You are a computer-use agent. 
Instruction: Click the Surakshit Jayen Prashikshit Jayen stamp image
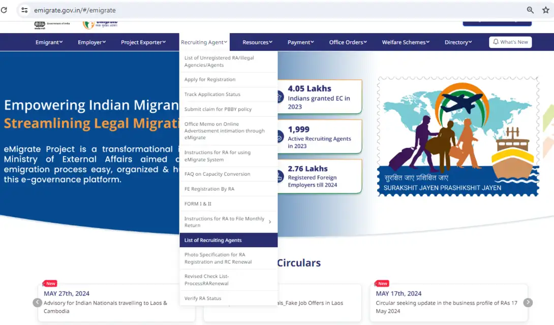(x=458, y=137)
